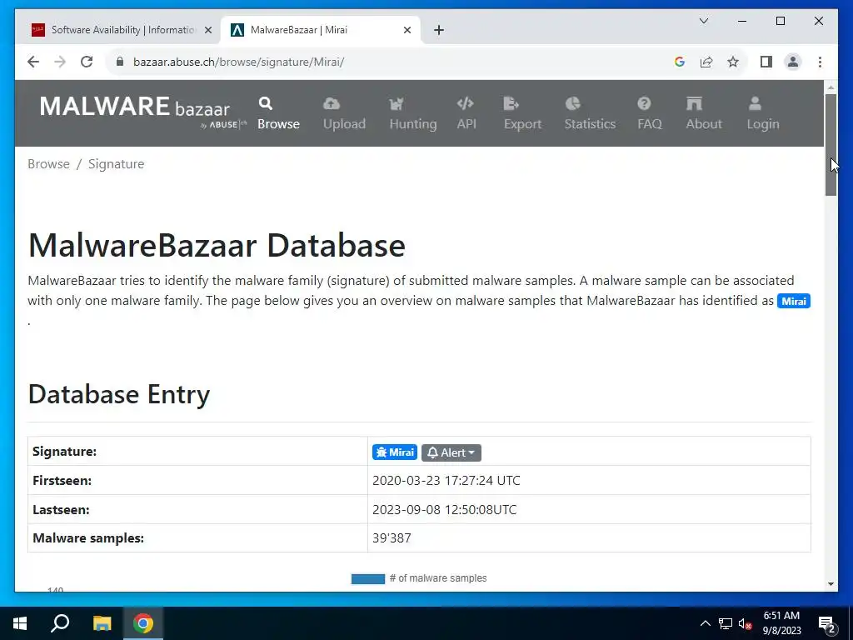Click the FAQ question mark icon
The height and width of the screenshot is (640, 853).
tap(644, 102)
